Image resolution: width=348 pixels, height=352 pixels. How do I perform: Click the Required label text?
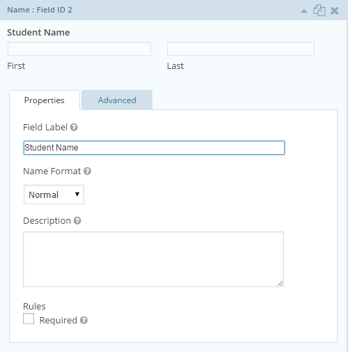(58, 321)
